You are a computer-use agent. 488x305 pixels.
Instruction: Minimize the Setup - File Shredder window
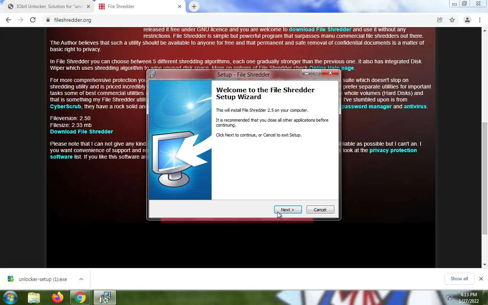point(307,73)
